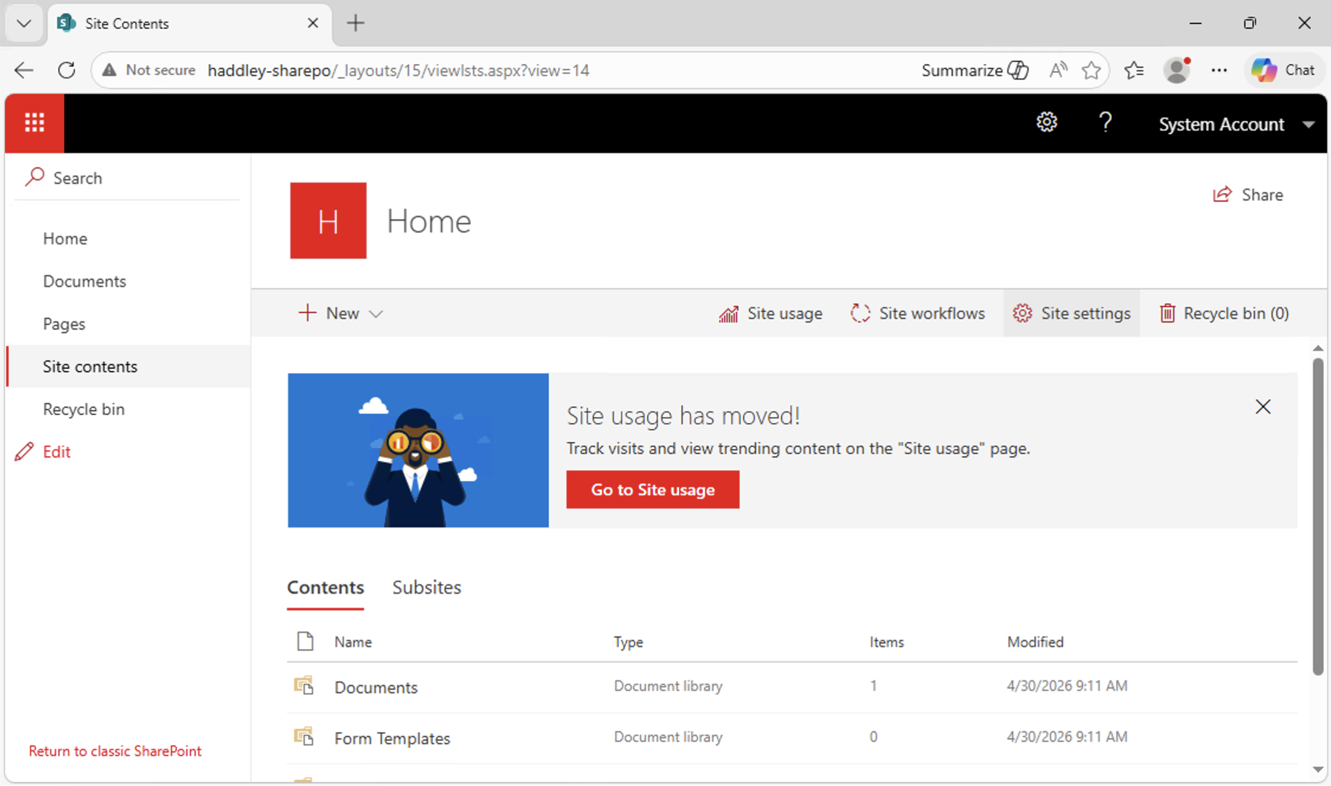
Task: Click the Read aloud icon
Action: [x=1057, y=70]
